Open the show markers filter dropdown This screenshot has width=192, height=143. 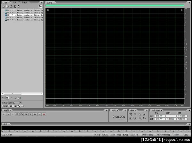19,106
